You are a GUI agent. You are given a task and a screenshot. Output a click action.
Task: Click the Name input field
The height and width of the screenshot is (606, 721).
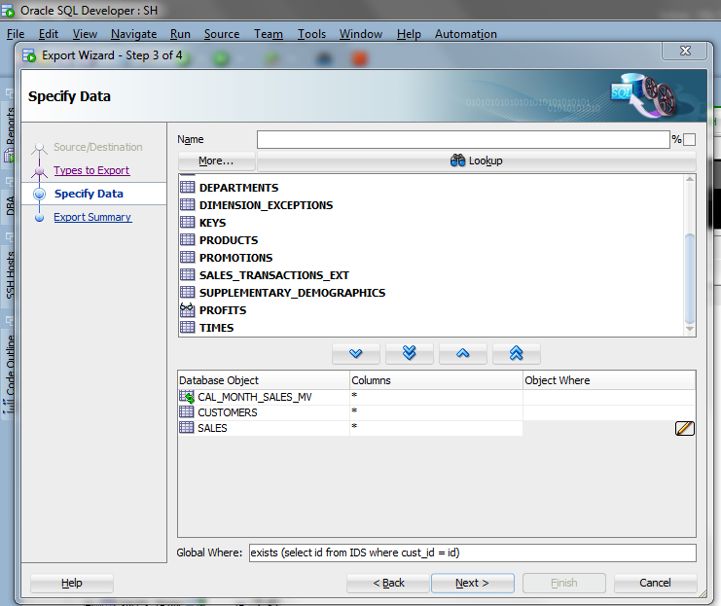463,139
